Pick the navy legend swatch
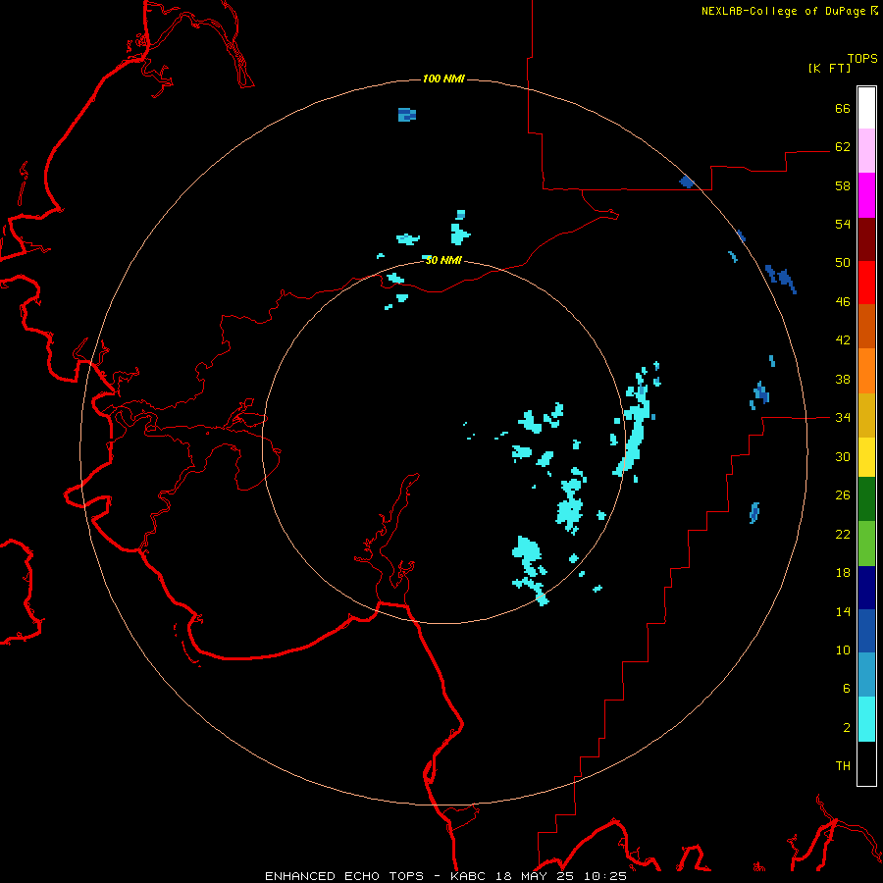Image resolution: width=883 pixels, height=883 pixels. coord(866,588)
